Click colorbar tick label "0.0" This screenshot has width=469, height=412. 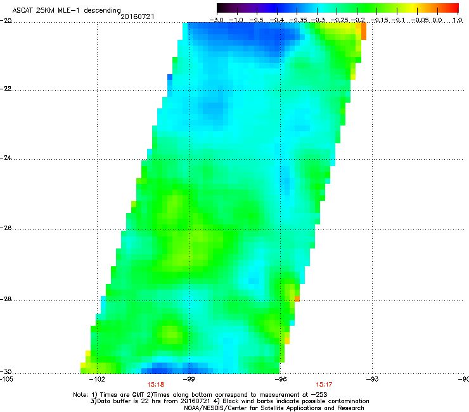[x=437, y=20]
